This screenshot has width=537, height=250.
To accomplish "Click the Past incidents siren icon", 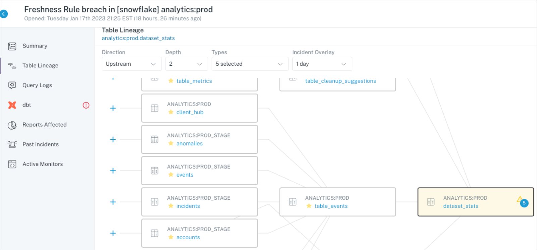I will tap(12, 144).
